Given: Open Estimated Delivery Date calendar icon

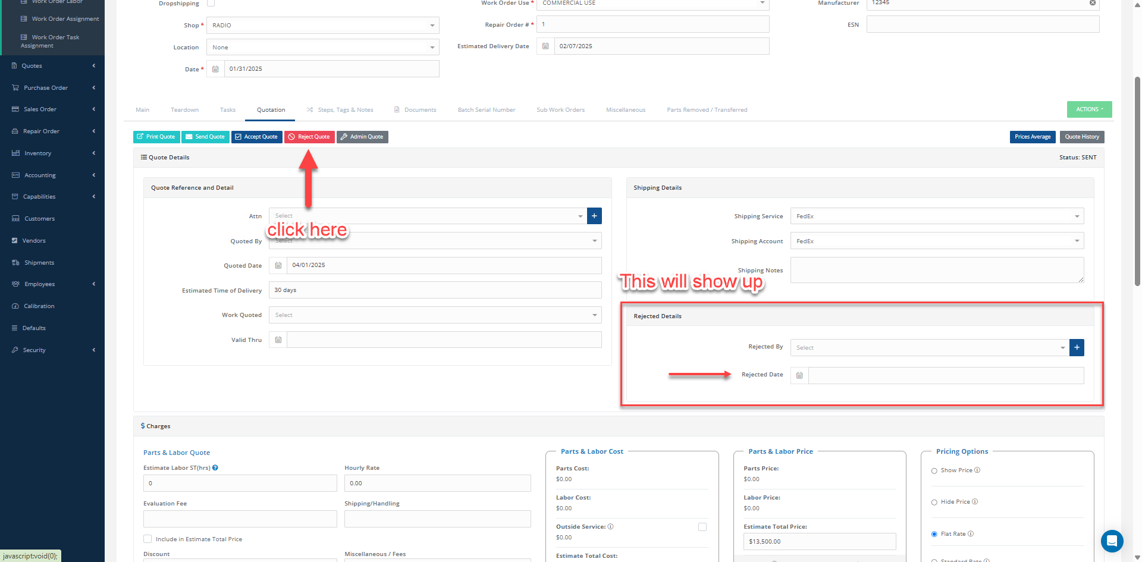Looking at the screenshot, I should pos(545,46).
